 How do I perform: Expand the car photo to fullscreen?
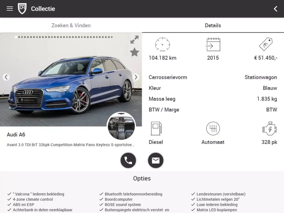pos(134,39)
